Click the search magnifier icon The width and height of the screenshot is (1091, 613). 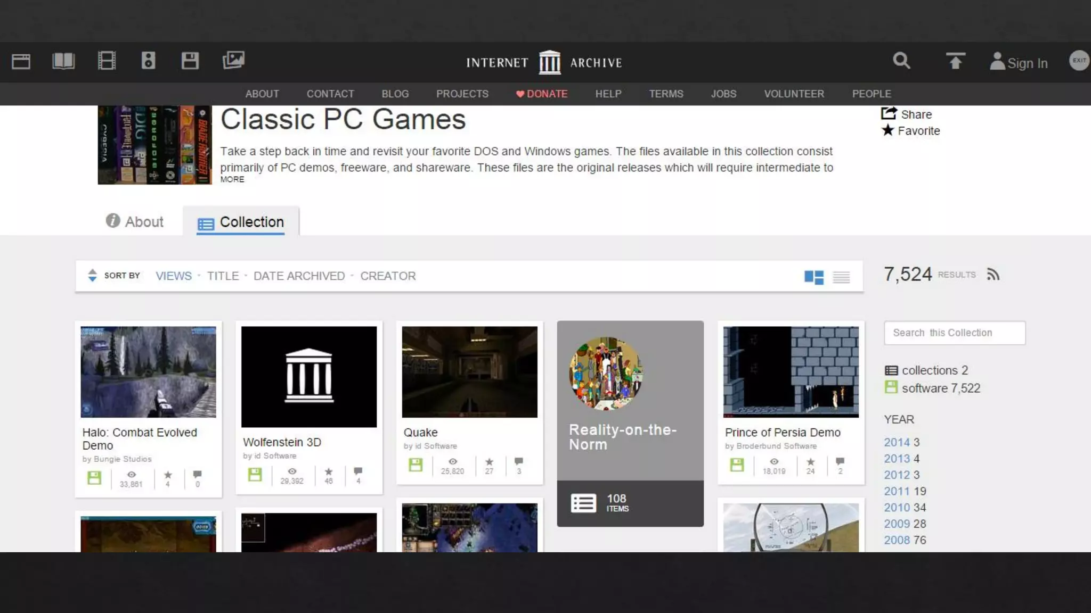tap(901, 61)
